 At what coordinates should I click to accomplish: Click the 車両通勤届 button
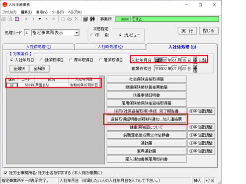tap(147, 151)
